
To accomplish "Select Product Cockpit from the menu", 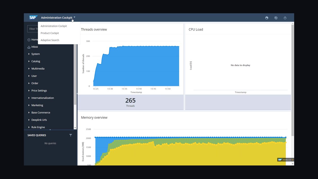I will (x=50, y=33).
